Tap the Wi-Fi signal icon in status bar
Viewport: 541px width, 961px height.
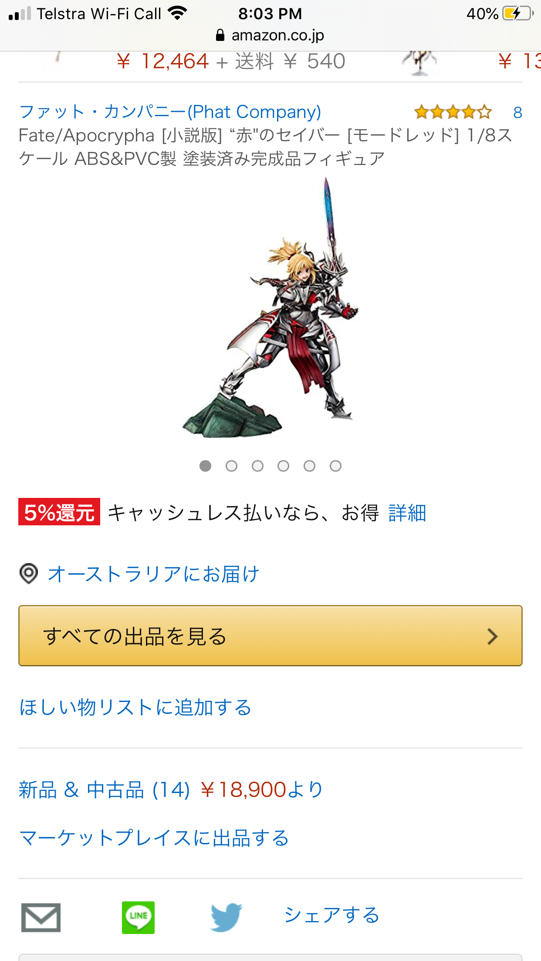pos(177,13)
